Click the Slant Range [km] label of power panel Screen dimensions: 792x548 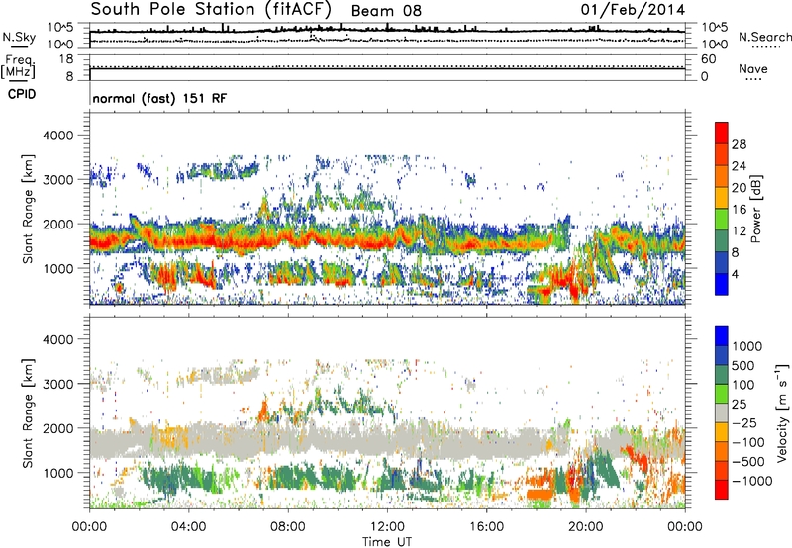(x=29, y=209)
